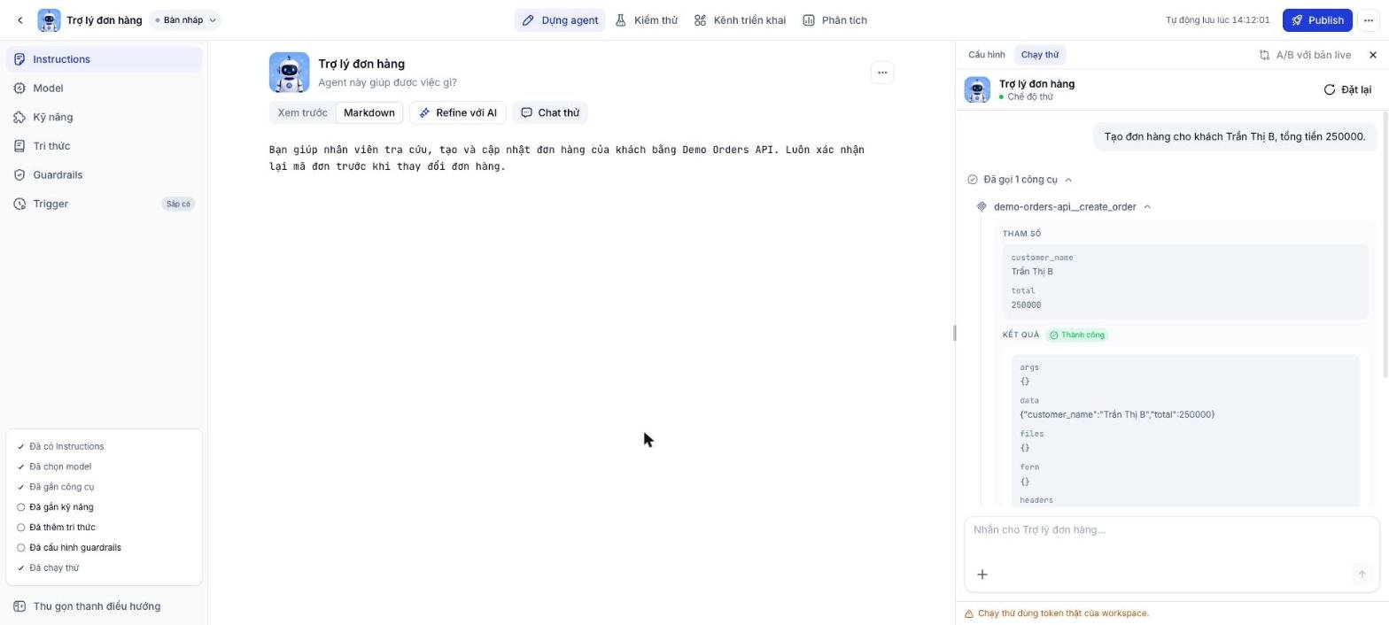Select Model in the sidebar
The width and height of the screenshot is (1389, 625).
104,89
